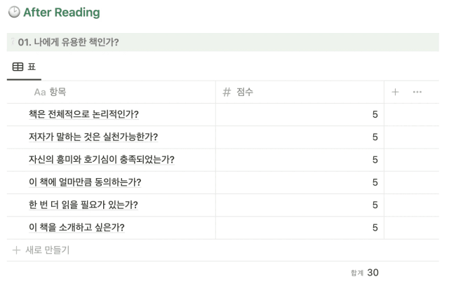Image resolution: width=449 pixels, height=293 pixels.
Task: Open the row 이 책에 얼마만큼 동의하는가?
Action: pos(85,182)
